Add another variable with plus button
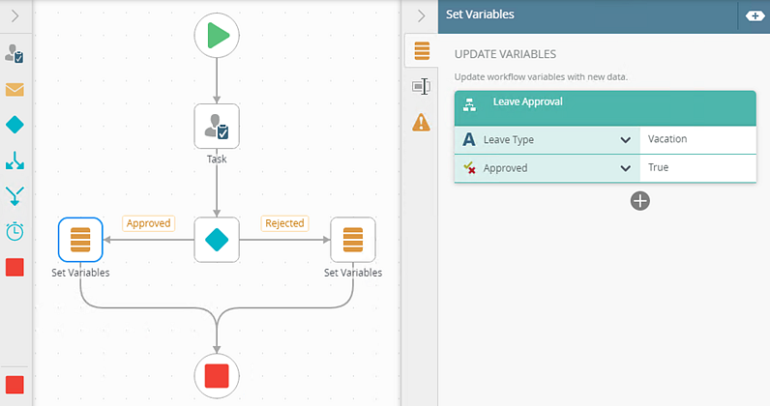This screenshot has height=406, width=770. (x=639, y=200)
